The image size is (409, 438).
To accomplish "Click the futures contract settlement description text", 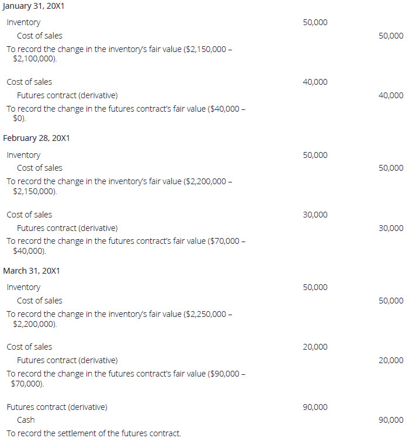I will pyautogui.click(x=93, y=433).
